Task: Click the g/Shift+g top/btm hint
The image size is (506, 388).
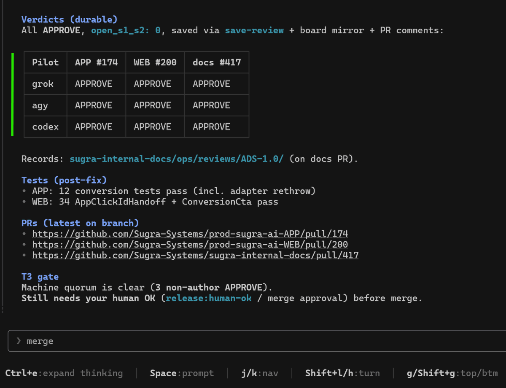Action: pyautogui.click(x=453, y=373)
